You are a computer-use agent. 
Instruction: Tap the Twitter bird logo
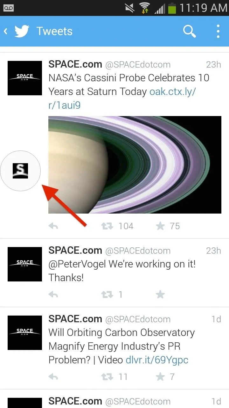coord(22,31)
